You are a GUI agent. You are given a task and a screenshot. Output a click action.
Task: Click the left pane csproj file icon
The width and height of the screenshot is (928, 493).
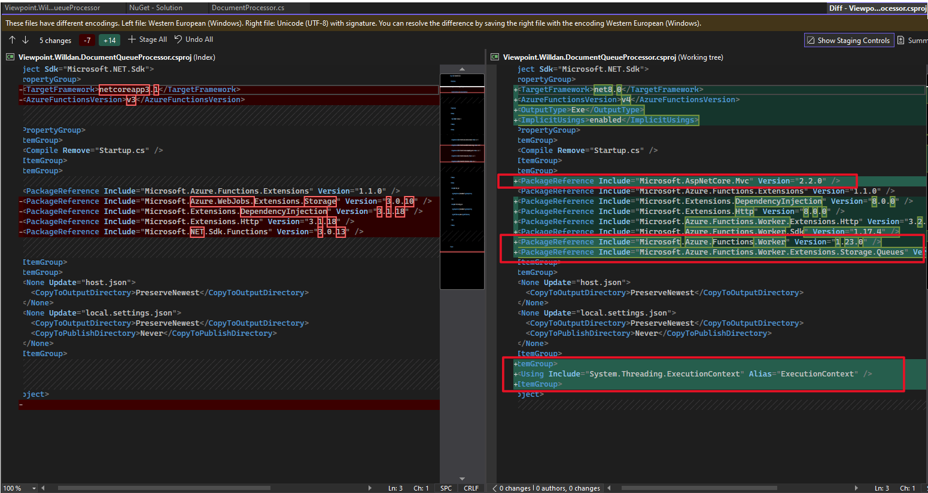click(x=10, y=57)
